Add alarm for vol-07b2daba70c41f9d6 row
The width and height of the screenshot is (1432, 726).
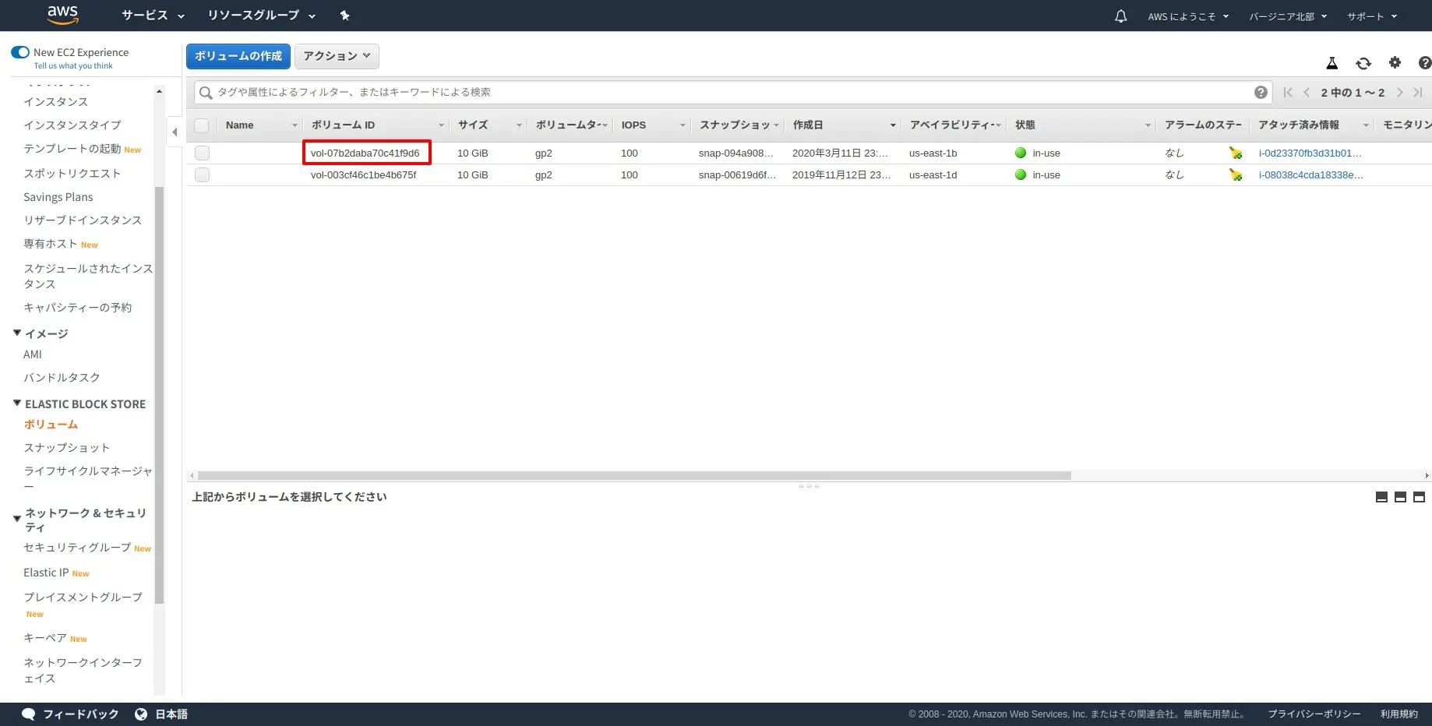click(1236, 153)
